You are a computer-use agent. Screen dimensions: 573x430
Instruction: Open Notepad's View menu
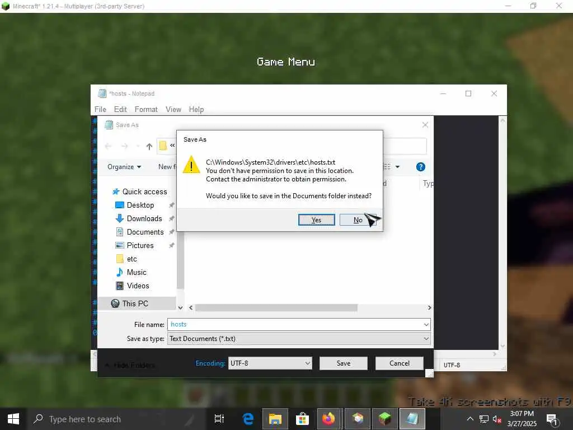coord(173,109)
